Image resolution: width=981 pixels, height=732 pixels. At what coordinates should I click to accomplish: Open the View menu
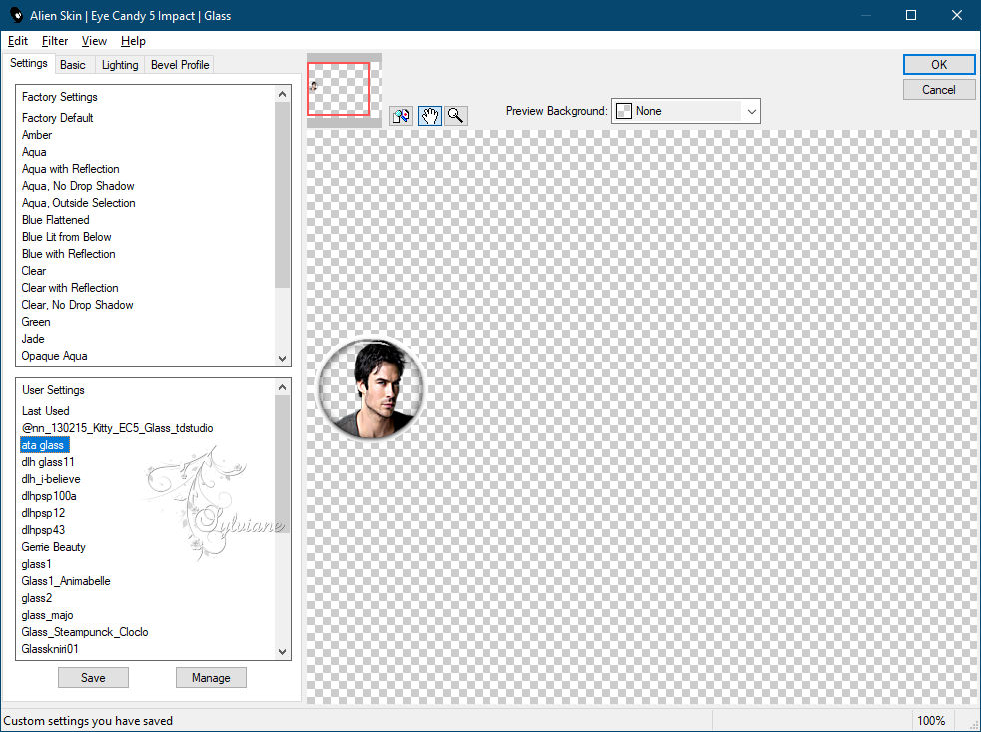point(94,41)
